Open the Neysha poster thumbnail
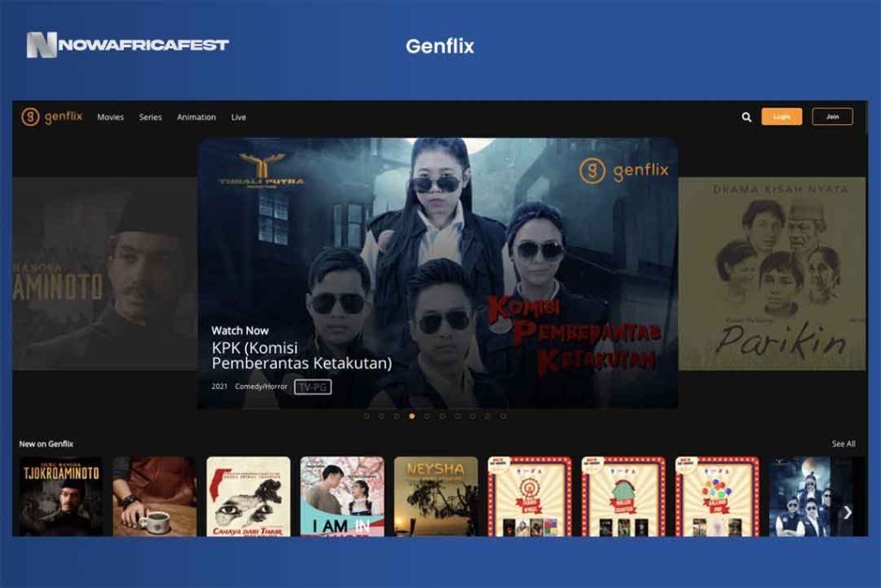881x588 pixels. 436,497
